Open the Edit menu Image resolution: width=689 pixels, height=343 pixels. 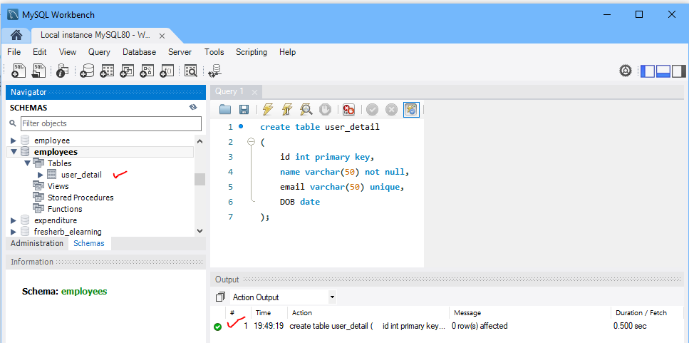(40, 52)
